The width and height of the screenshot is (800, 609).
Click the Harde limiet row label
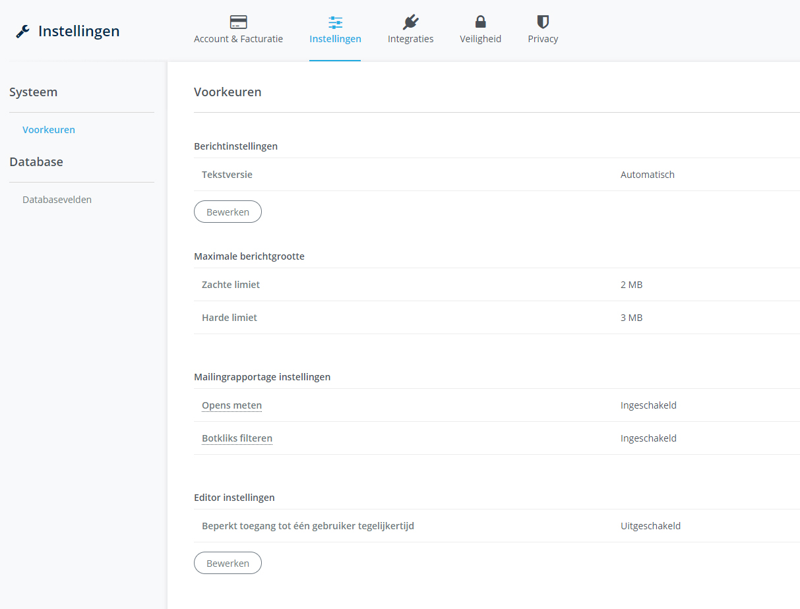click(230, 318)
